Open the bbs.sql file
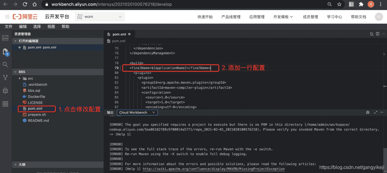The image size is (387, 173). pyautogui.click(x=34, y=90)
